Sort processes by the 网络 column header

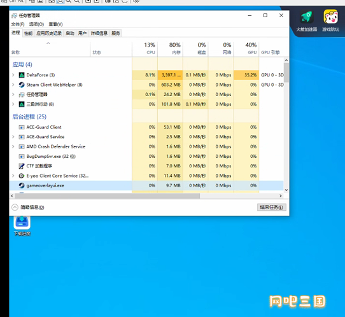tap(221, 49)
